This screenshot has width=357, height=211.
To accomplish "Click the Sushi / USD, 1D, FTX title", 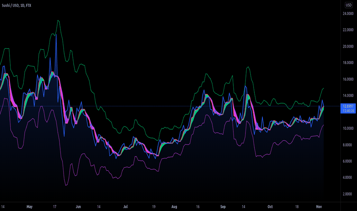I will pos(16,5).
